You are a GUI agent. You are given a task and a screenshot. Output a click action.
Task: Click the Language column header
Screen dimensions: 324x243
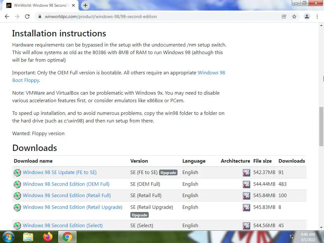(x=194, y=161)
